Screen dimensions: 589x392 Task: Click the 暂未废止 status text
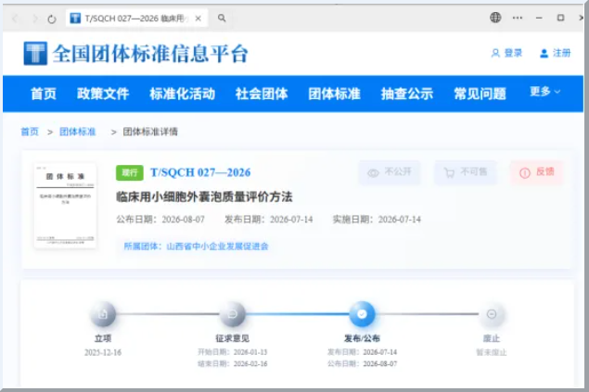(492, 352)
